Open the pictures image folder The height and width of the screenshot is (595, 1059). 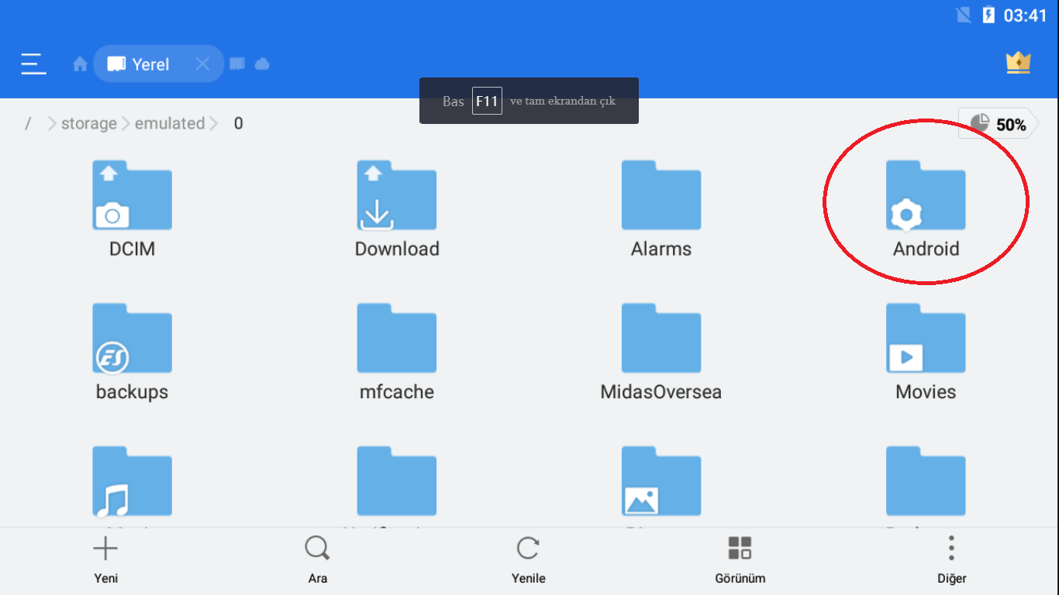pyautogui.click(x=661, y=481)
